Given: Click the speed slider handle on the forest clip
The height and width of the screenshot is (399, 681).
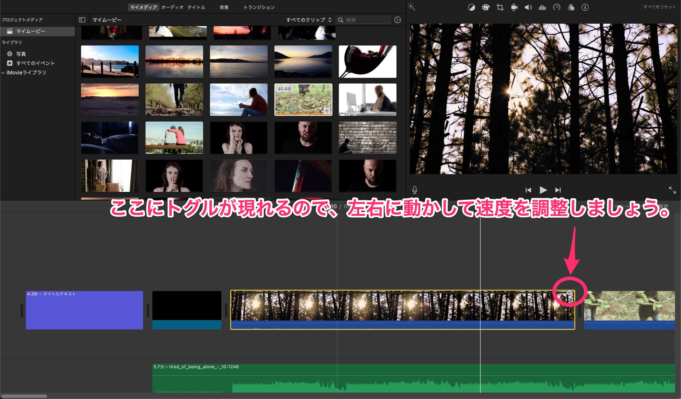Looking at the screenshot, I should click(569, 293).
